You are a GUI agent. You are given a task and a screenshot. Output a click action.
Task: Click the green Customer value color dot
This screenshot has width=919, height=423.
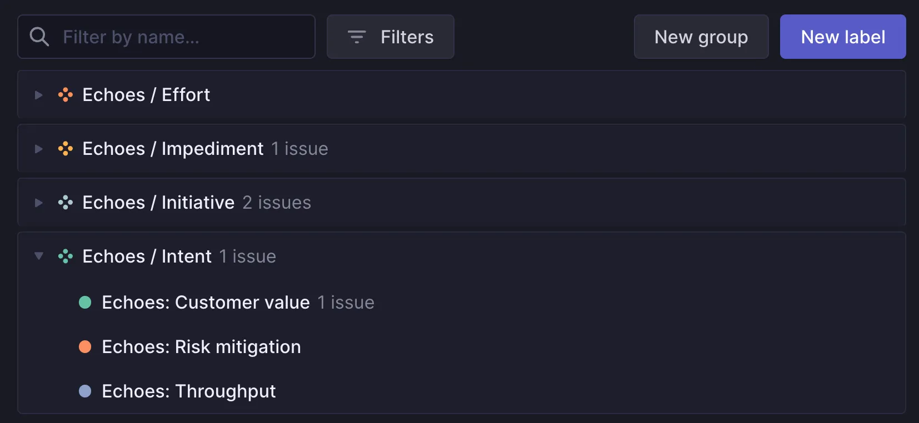pos(85,303)
